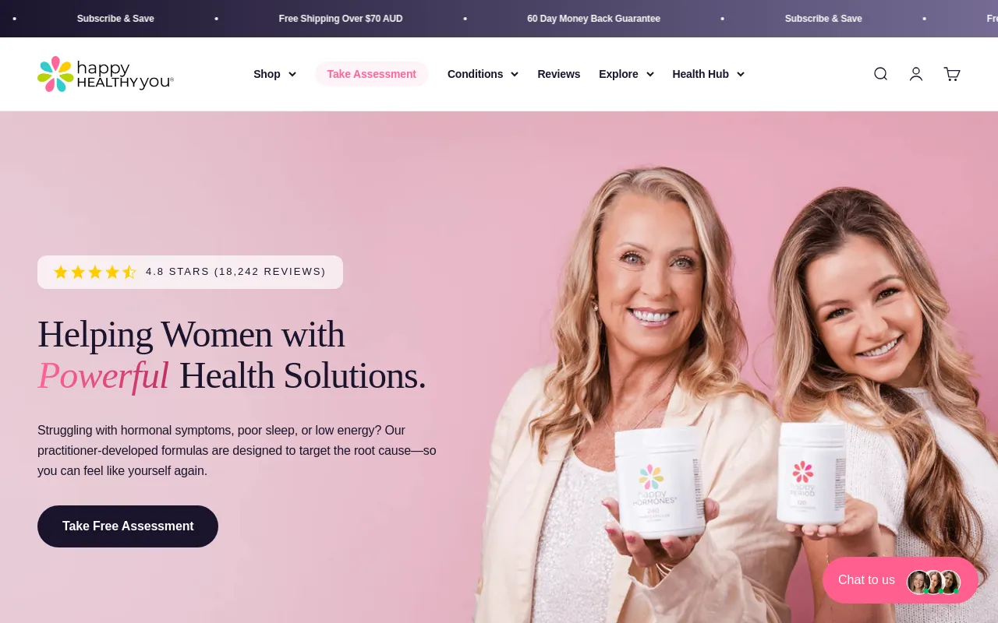Click the Happy Hormones jar in the hero image

tap(660, 482)
